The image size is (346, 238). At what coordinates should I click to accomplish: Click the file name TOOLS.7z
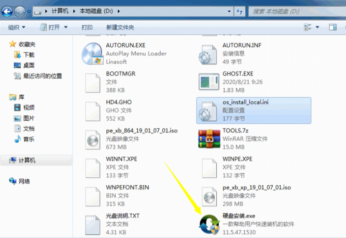pyautogui.click(x=235, y=131)
